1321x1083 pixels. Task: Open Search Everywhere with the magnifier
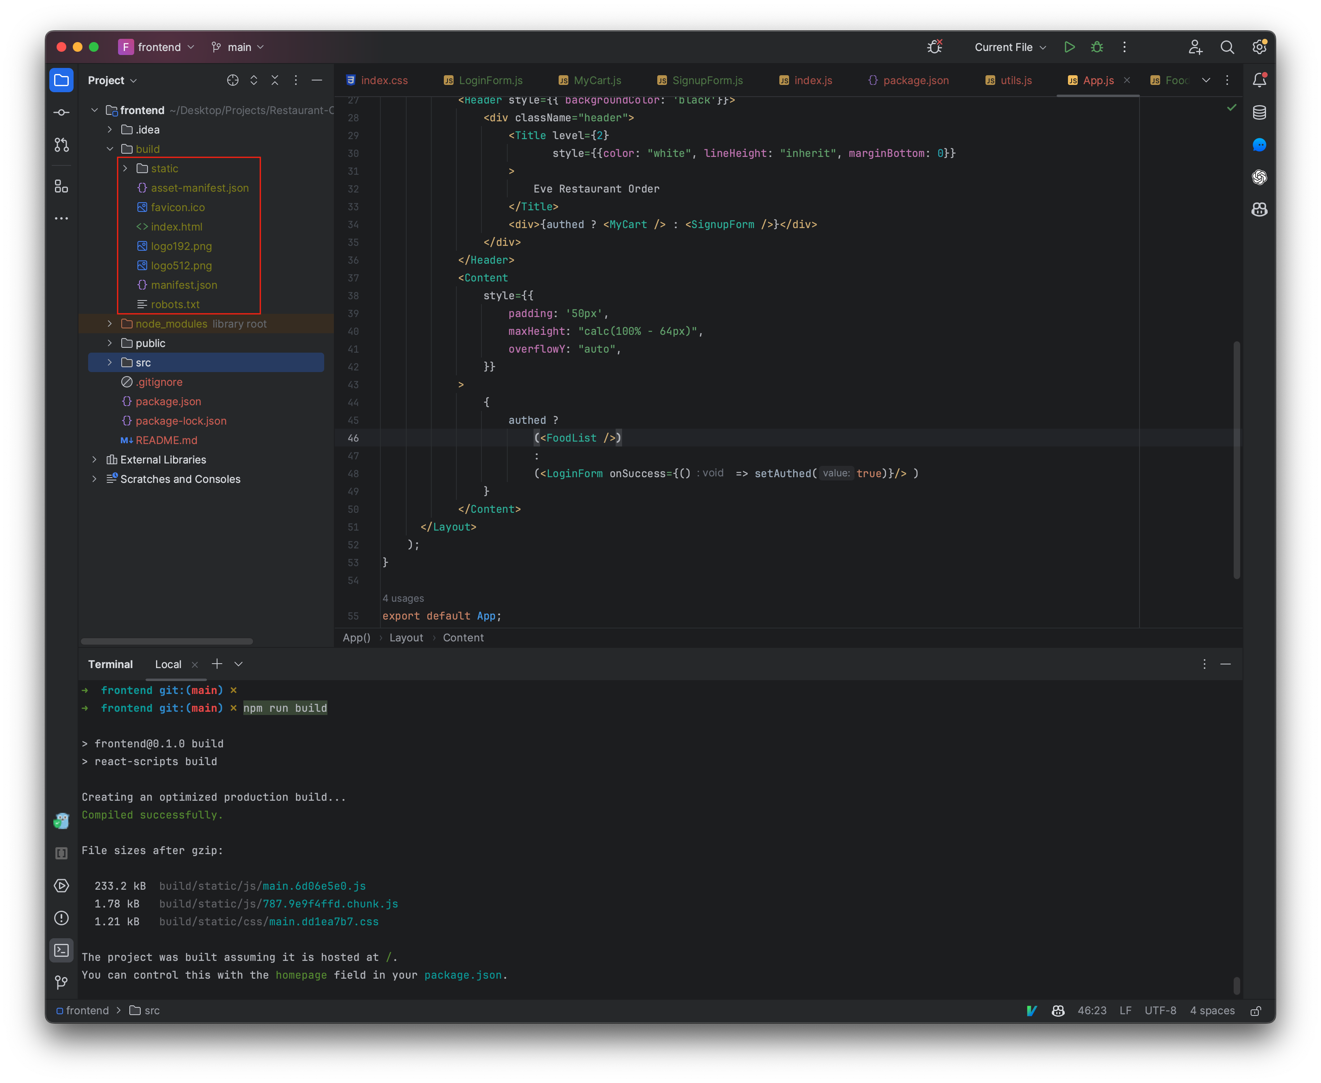[1228, 47]
